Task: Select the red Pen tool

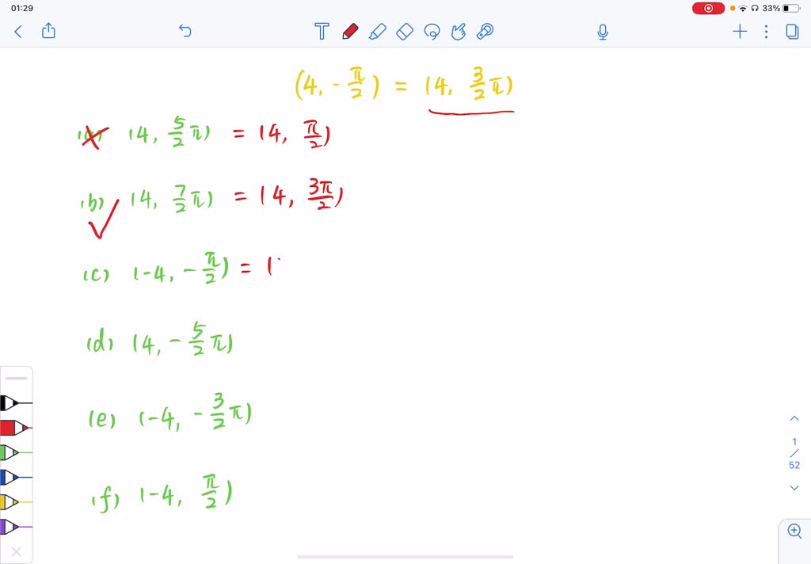Action: click(x=350, y=31)
